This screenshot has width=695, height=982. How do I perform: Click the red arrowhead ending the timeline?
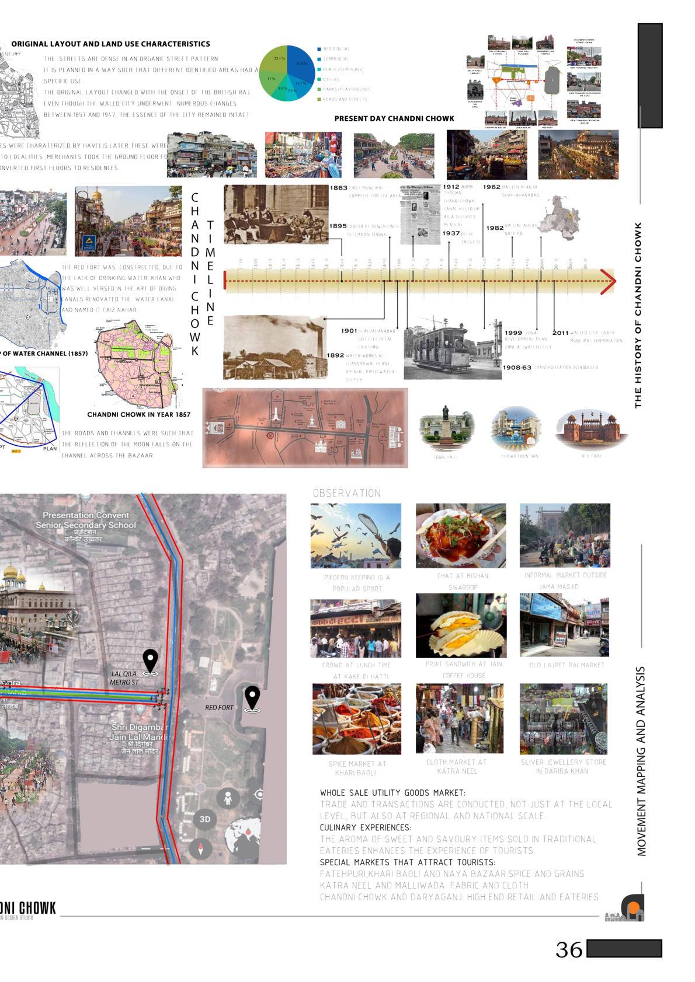[608, 281]
